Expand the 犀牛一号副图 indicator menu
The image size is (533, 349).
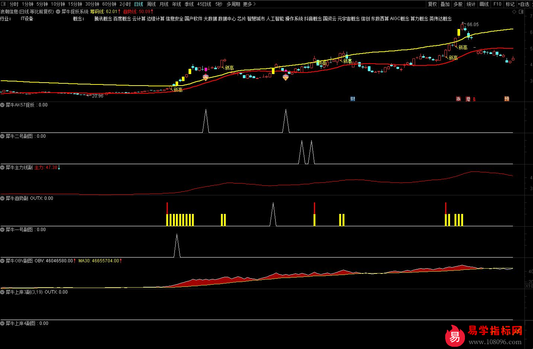[3, 230]
